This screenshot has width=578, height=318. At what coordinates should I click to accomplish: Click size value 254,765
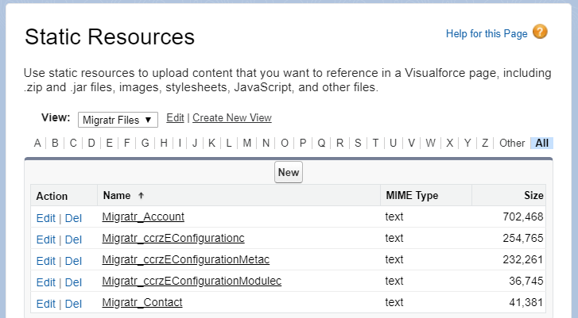point(523,238)
